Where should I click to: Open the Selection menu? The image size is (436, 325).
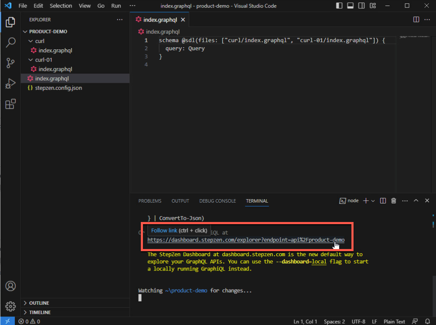pos(60,6)
